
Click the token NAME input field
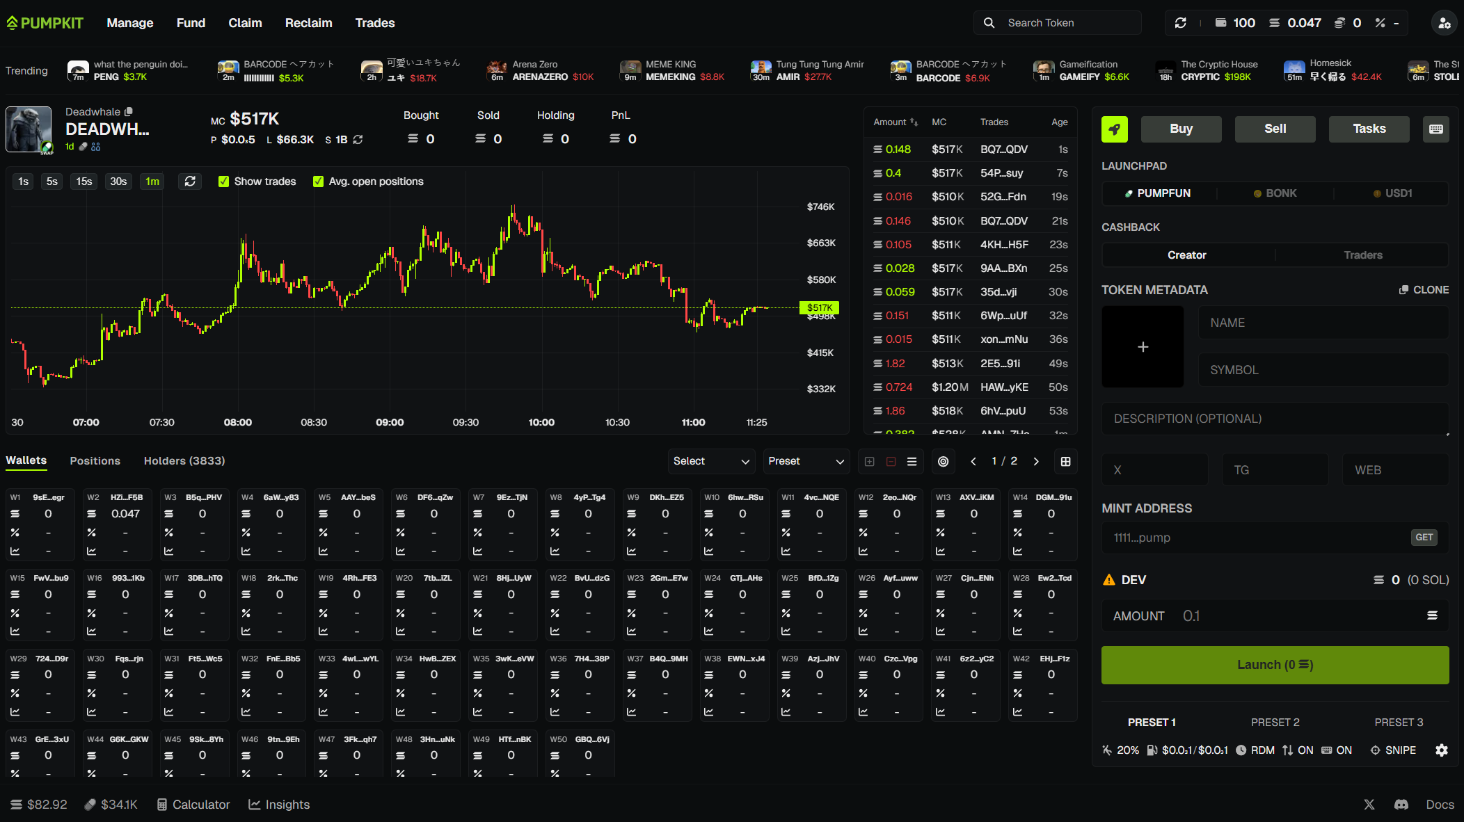click(1322, 323)
